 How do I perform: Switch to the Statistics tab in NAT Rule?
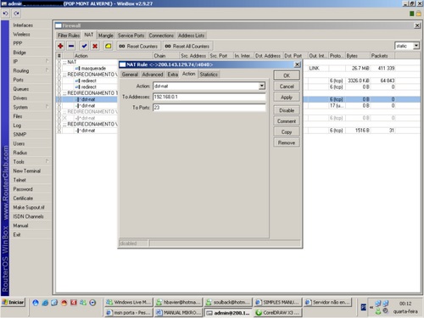coord(209,75)
